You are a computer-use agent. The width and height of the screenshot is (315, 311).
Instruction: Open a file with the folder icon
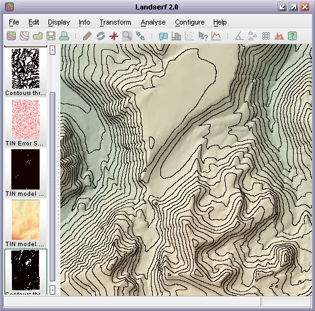38,36
